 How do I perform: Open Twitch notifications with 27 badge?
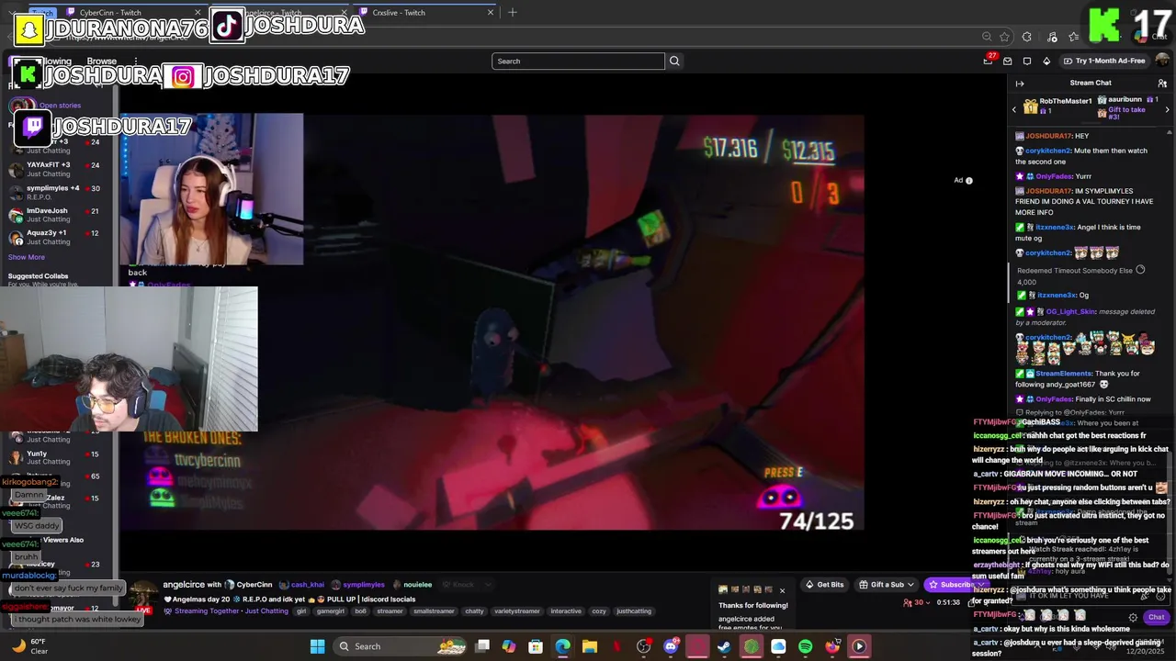click(x=988, y=61)
